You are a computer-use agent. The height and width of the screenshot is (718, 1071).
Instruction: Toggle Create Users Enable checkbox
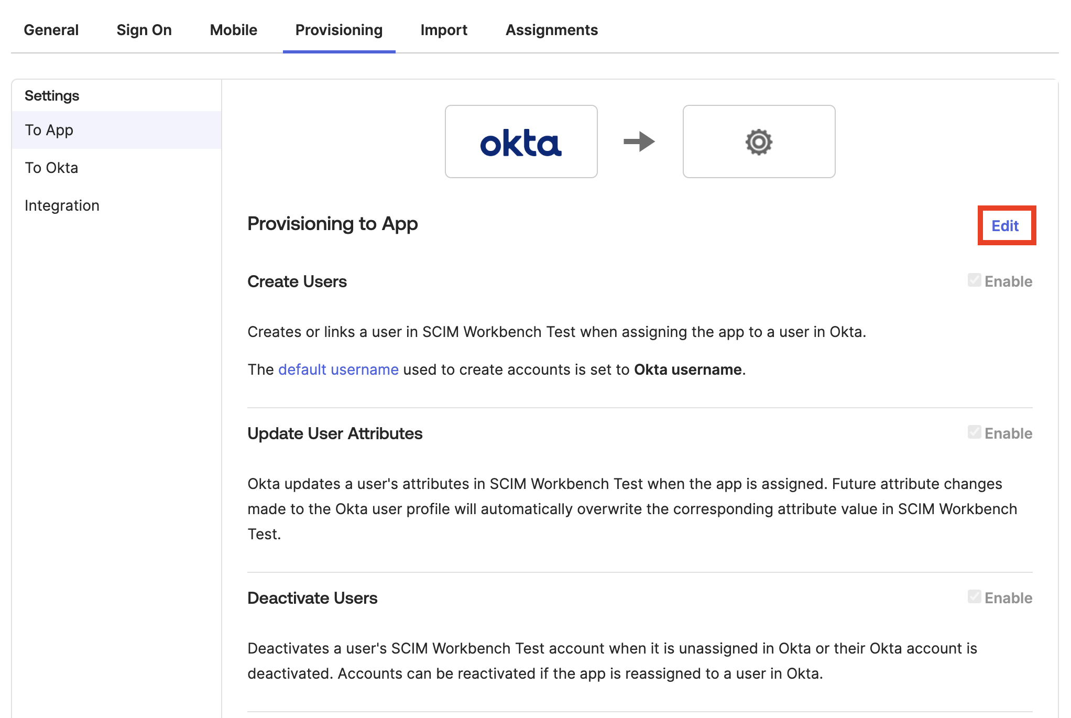coord(974,280)
